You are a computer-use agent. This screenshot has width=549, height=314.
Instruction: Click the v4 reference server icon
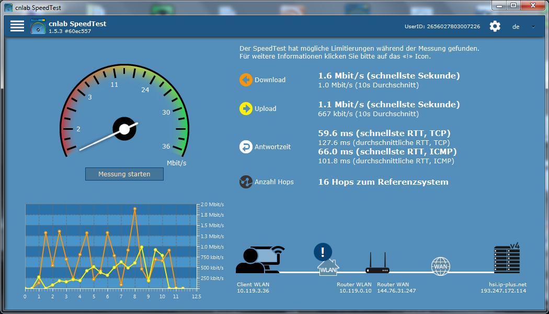pos(507,259)
